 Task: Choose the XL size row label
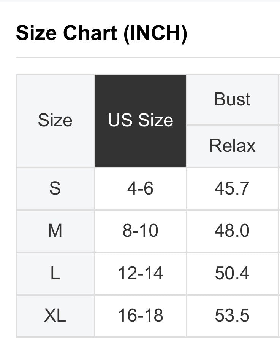click(55, 316)
